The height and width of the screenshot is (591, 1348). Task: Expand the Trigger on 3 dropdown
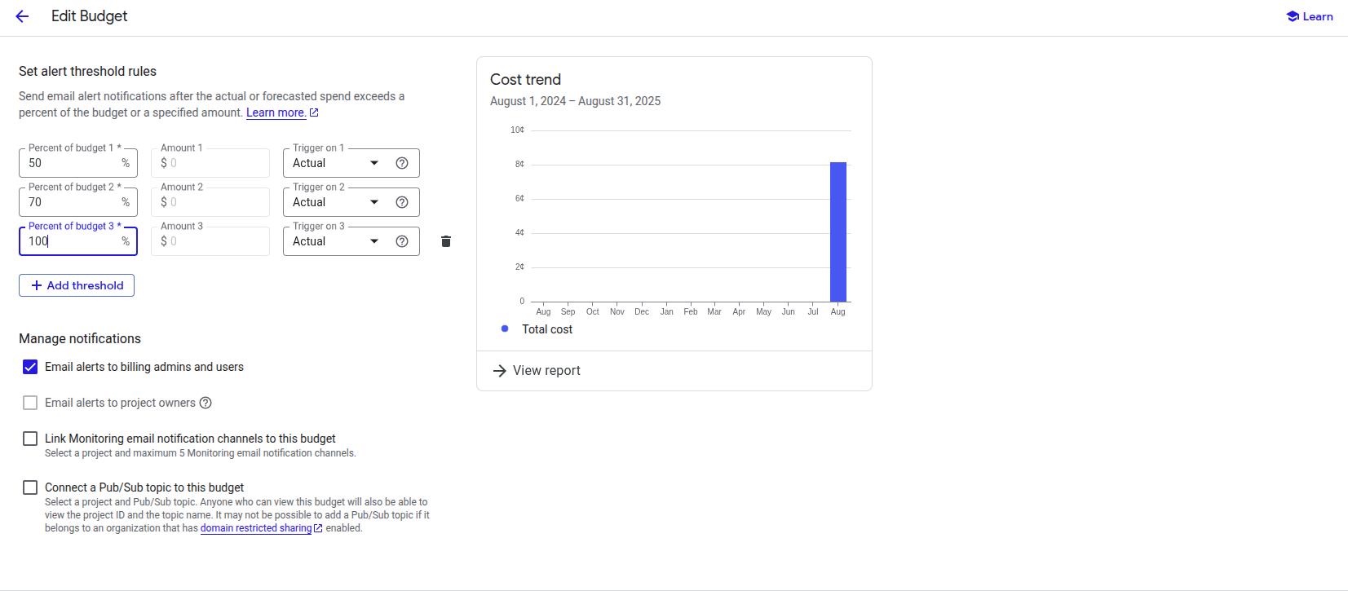pos(336,241)
